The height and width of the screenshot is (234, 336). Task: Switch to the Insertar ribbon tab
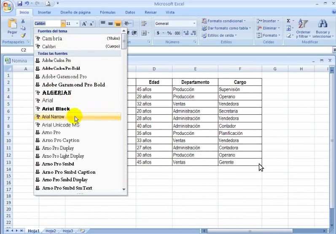coord(44,12)
